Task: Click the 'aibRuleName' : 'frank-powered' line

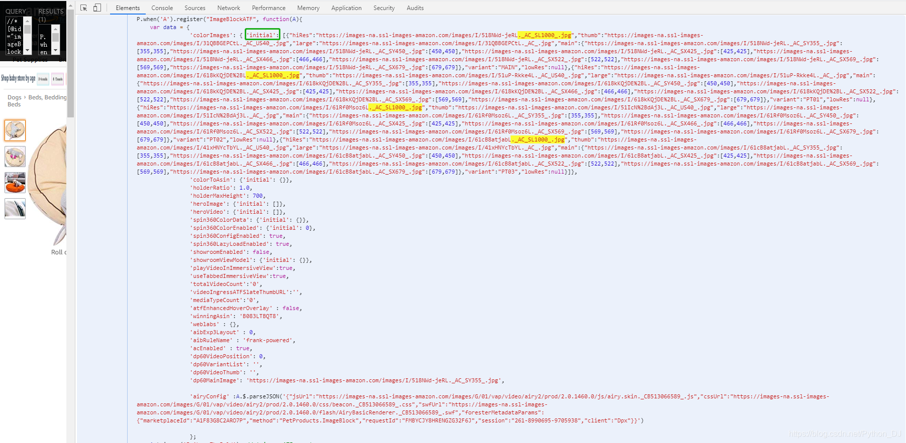Action: coord(243,340)
